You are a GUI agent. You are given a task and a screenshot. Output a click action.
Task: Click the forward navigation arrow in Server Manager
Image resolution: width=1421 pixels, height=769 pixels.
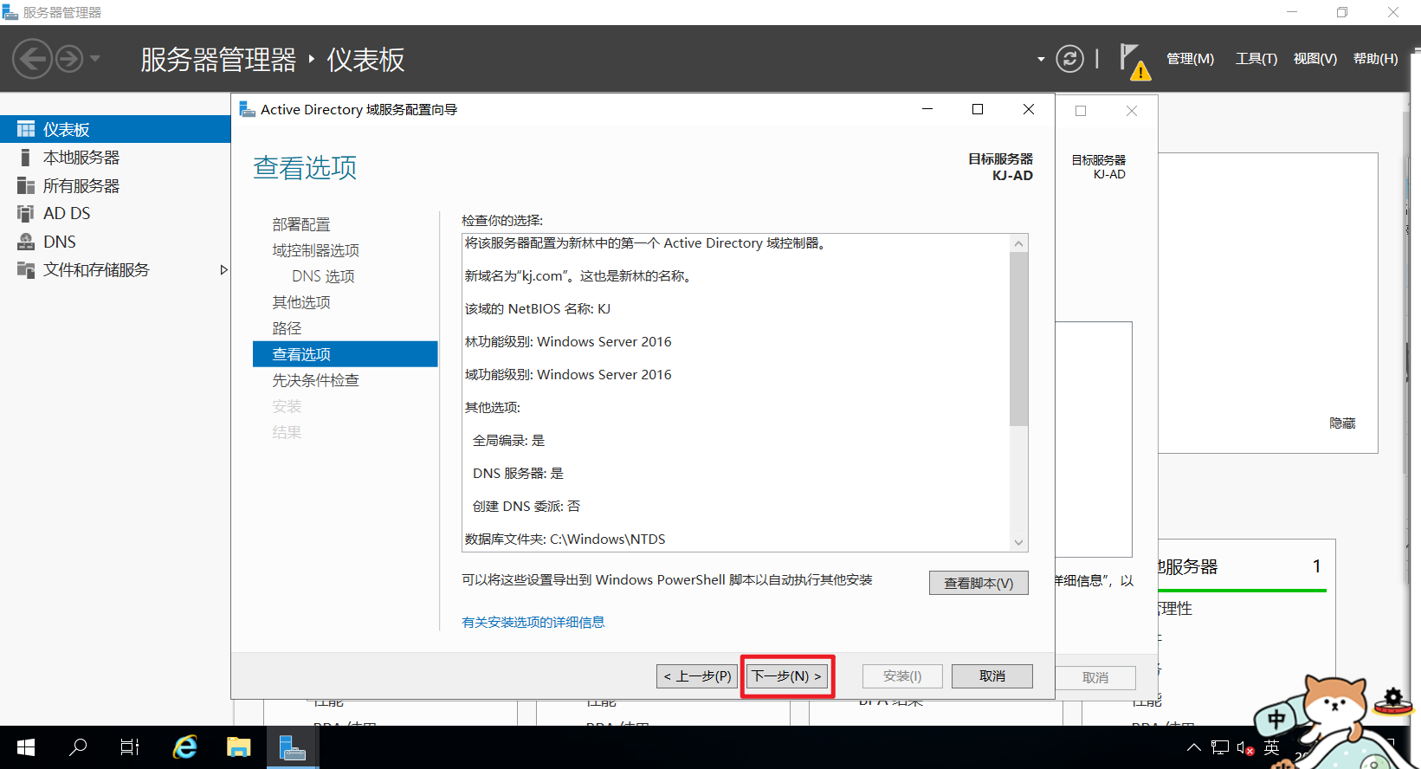click(69, 59)
